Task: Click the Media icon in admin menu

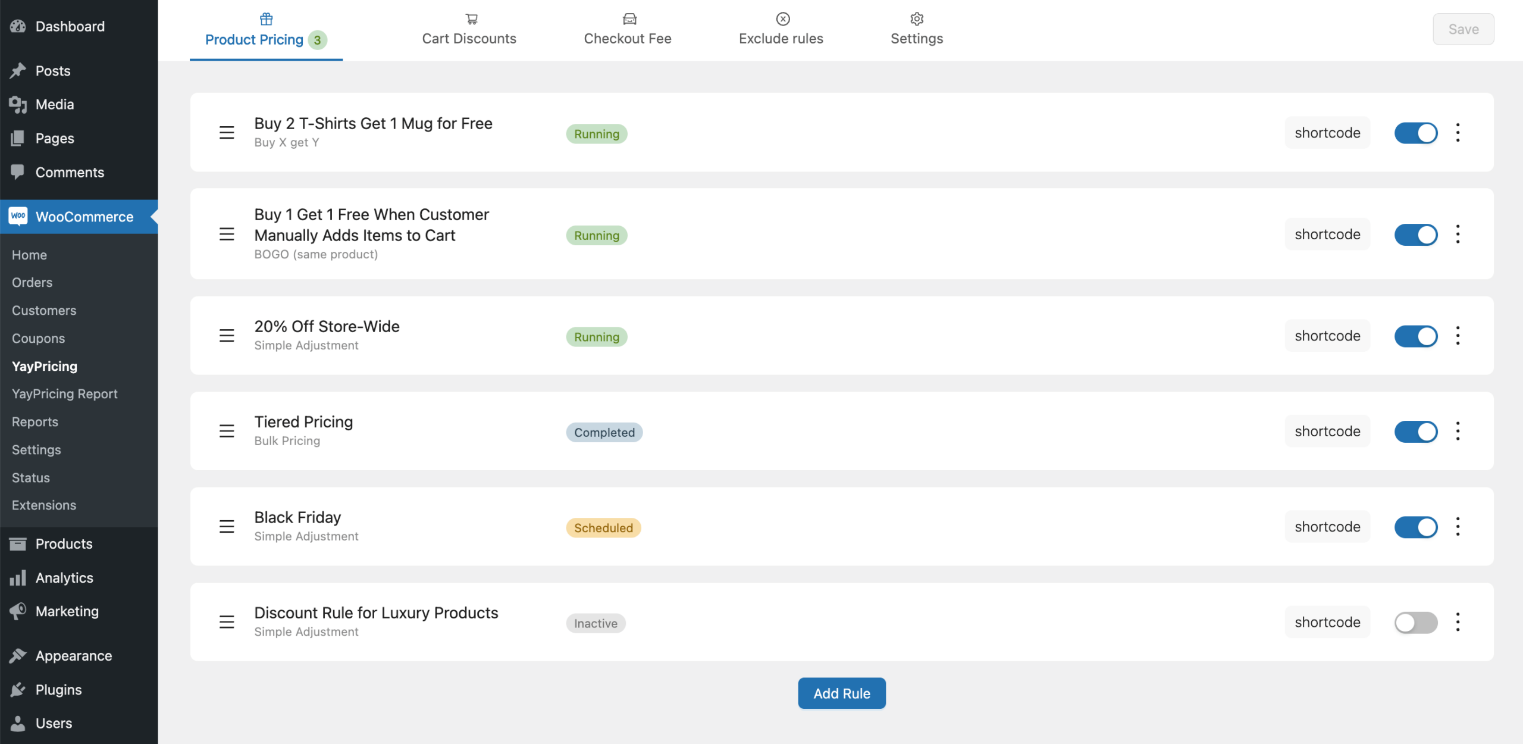Action: pos(18,104)
